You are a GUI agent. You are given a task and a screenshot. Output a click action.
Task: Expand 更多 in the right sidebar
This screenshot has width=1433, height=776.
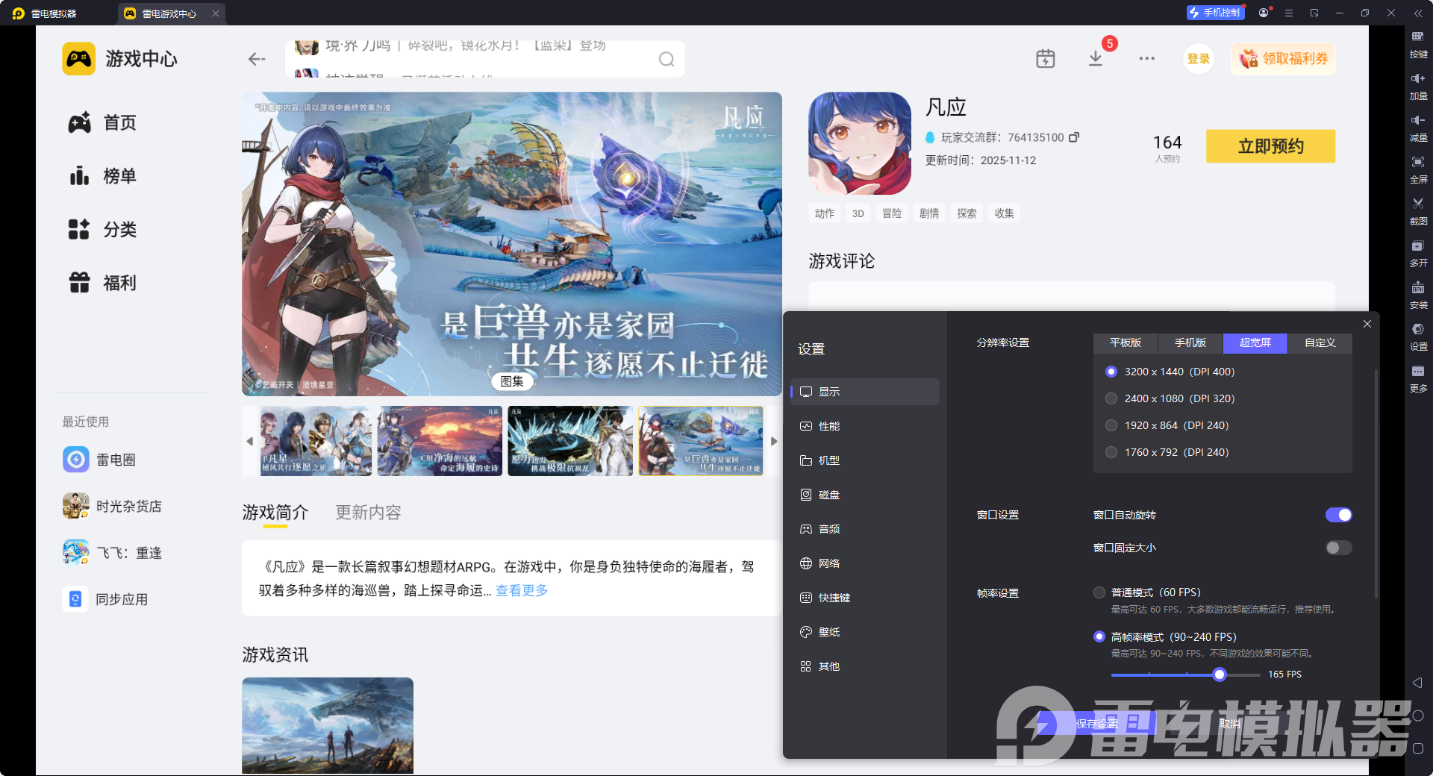click(x=1418, y=378)
